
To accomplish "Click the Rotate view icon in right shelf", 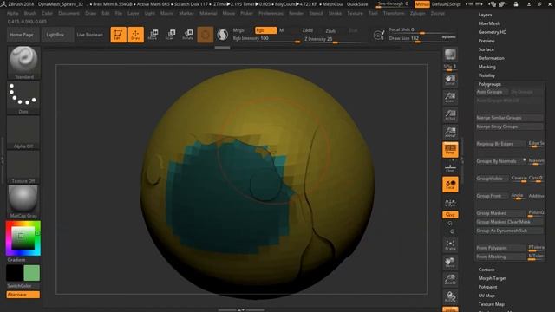I will point(450,296).
